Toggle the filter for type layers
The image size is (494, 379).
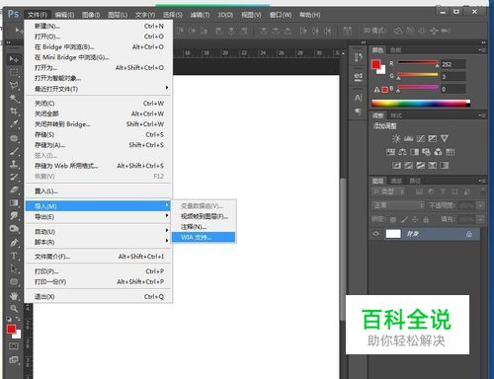click(443, 191)
